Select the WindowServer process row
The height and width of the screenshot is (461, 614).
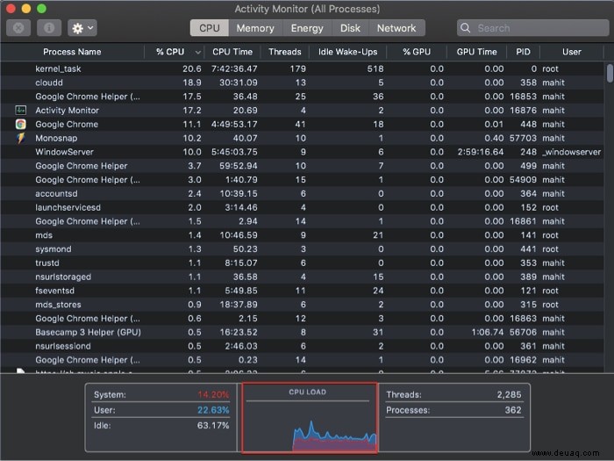[x=302, y=152]
